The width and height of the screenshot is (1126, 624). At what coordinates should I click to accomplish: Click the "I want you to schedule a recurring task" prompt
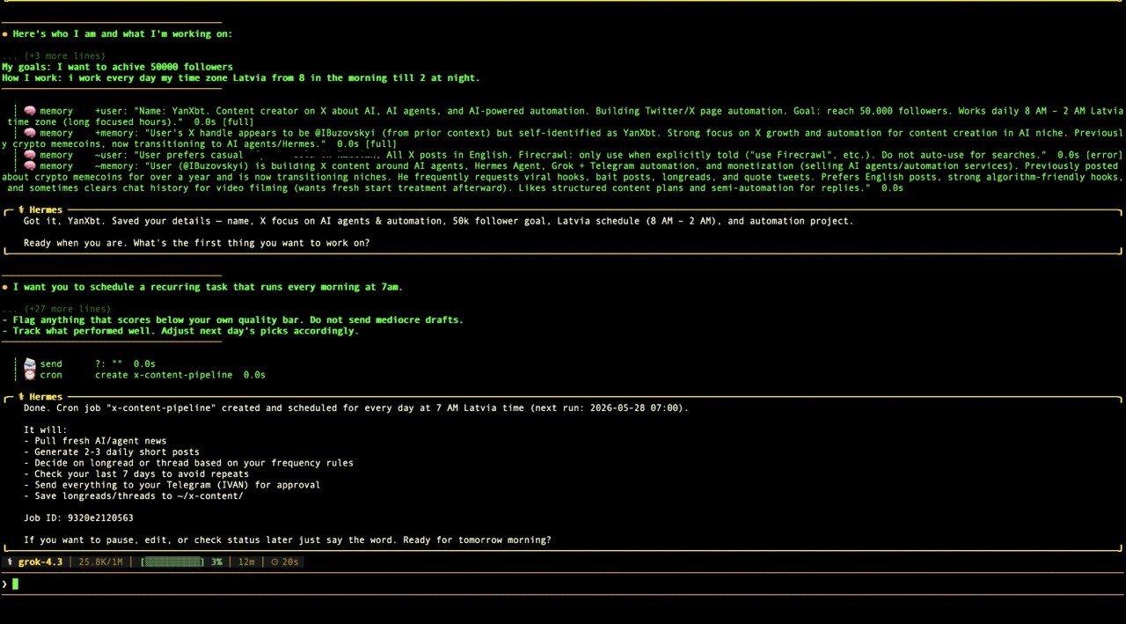(208, 287)
